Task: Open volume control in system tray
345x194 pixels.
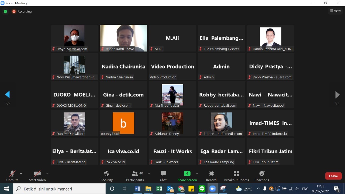Action: click(x=297, y=189)
